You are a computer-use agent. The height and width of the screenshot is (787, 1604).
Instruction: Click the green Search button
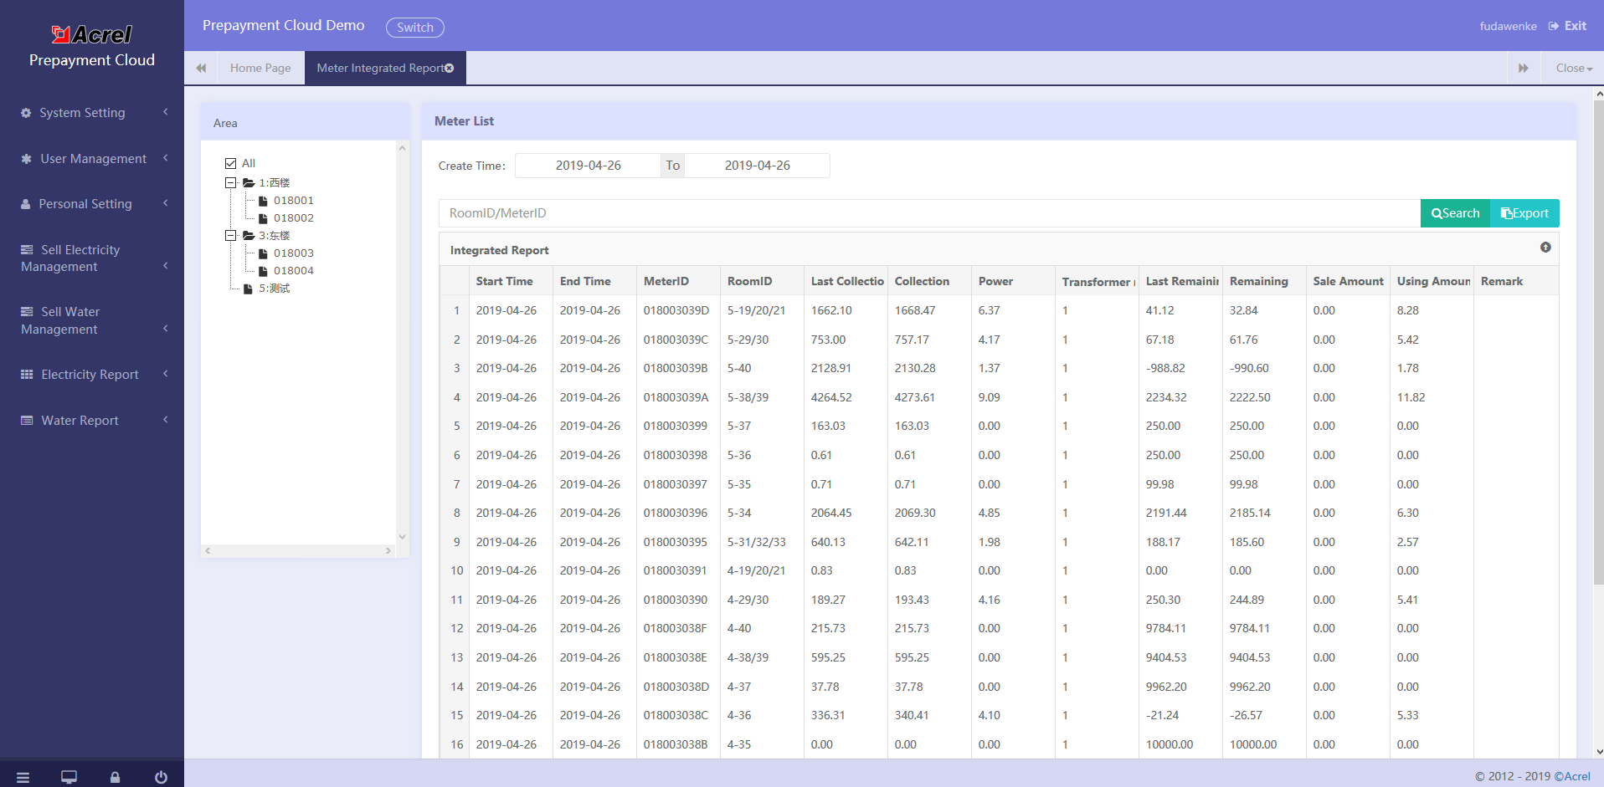pos(1455,213)
